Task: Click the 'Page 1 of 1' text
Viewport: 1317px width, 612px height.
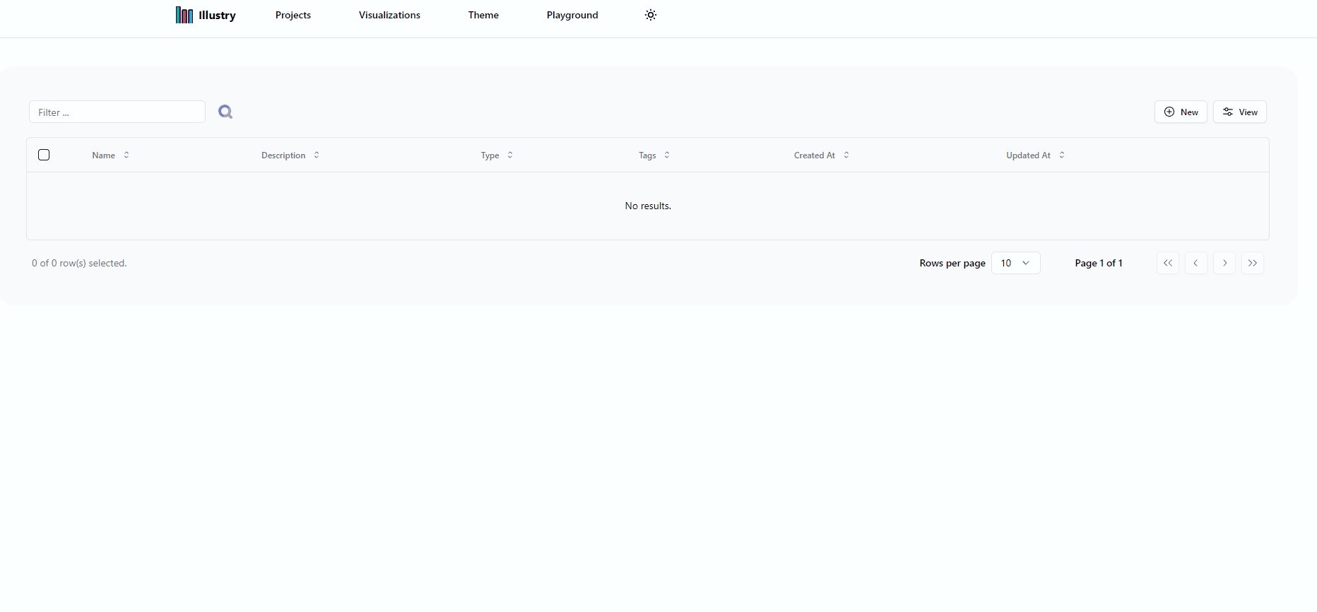Action: tap(1099, 263)
